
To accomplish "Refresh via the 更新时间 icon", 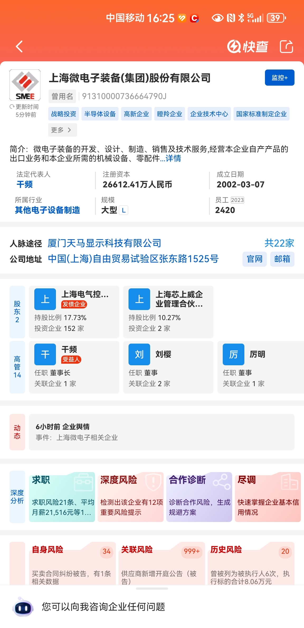I will point(12,107).
